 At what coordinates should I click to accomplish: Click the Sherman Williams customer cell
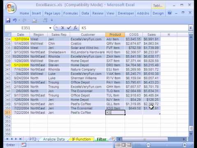(x=88, y=78)
